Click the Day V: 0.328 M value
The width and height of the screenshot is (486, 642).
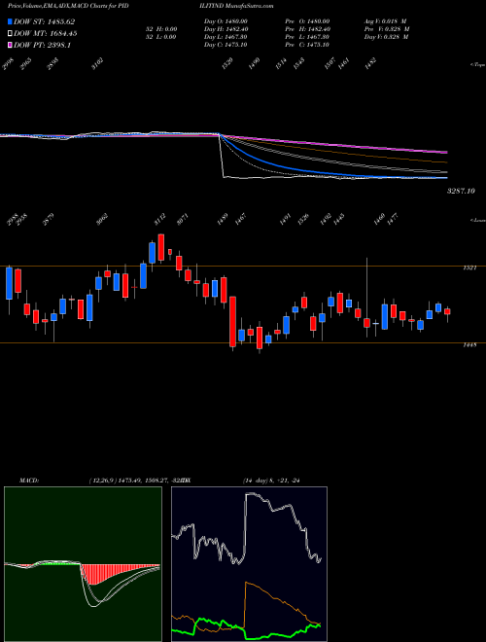click(387, 37)
